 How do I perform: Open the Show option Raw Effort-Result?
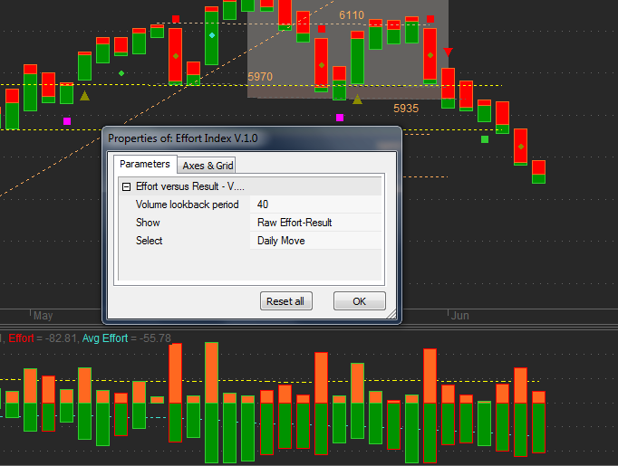point(315,223)
